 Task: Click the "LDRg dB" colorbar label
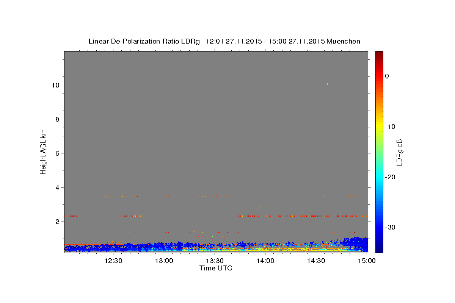[399, 152]
